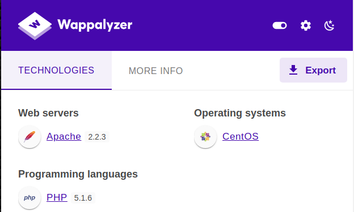Click the CentOS logo icon
354x212 pixels.
click(205, 137)
